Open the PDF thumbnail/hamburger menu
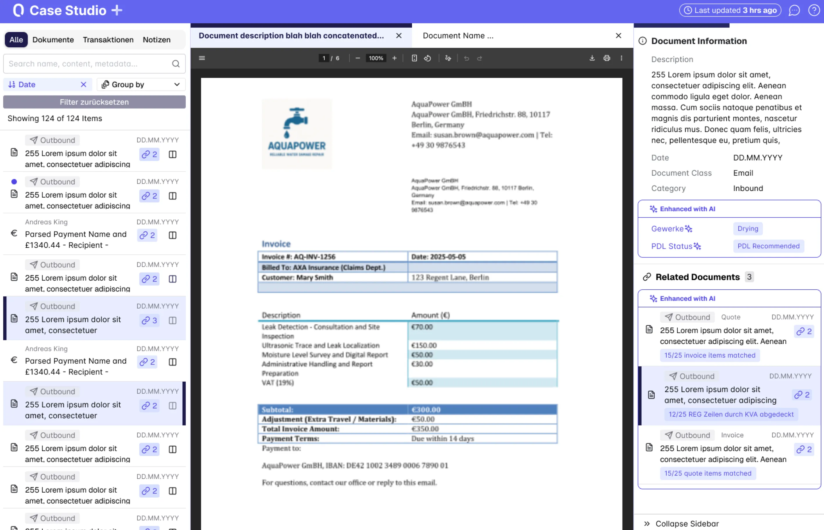 [202, 58]
